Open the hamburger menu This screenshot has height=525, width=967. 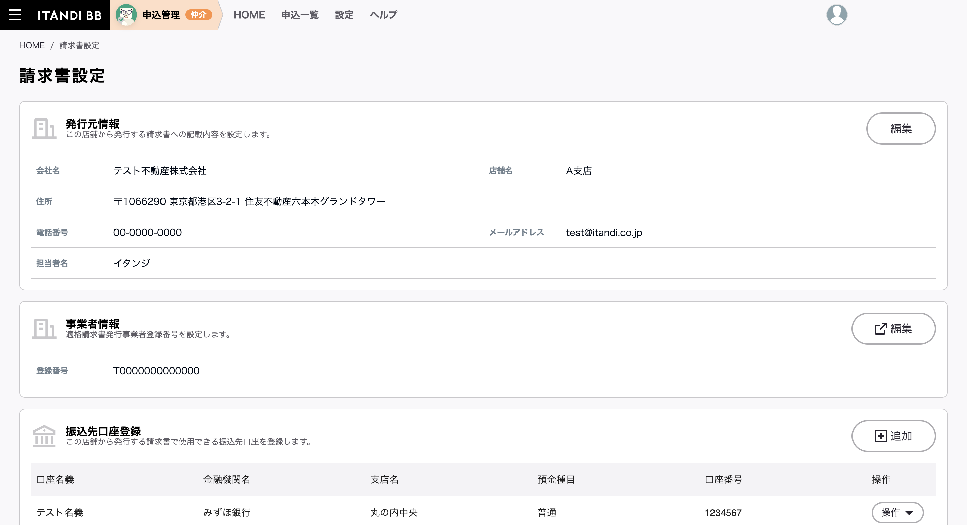click(x=15, y=15)
